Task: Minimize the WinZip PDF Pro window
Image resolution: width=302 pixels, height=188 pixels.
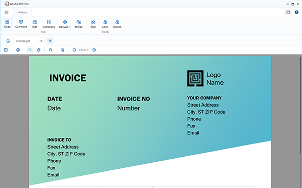Action: tap(287, 4)
